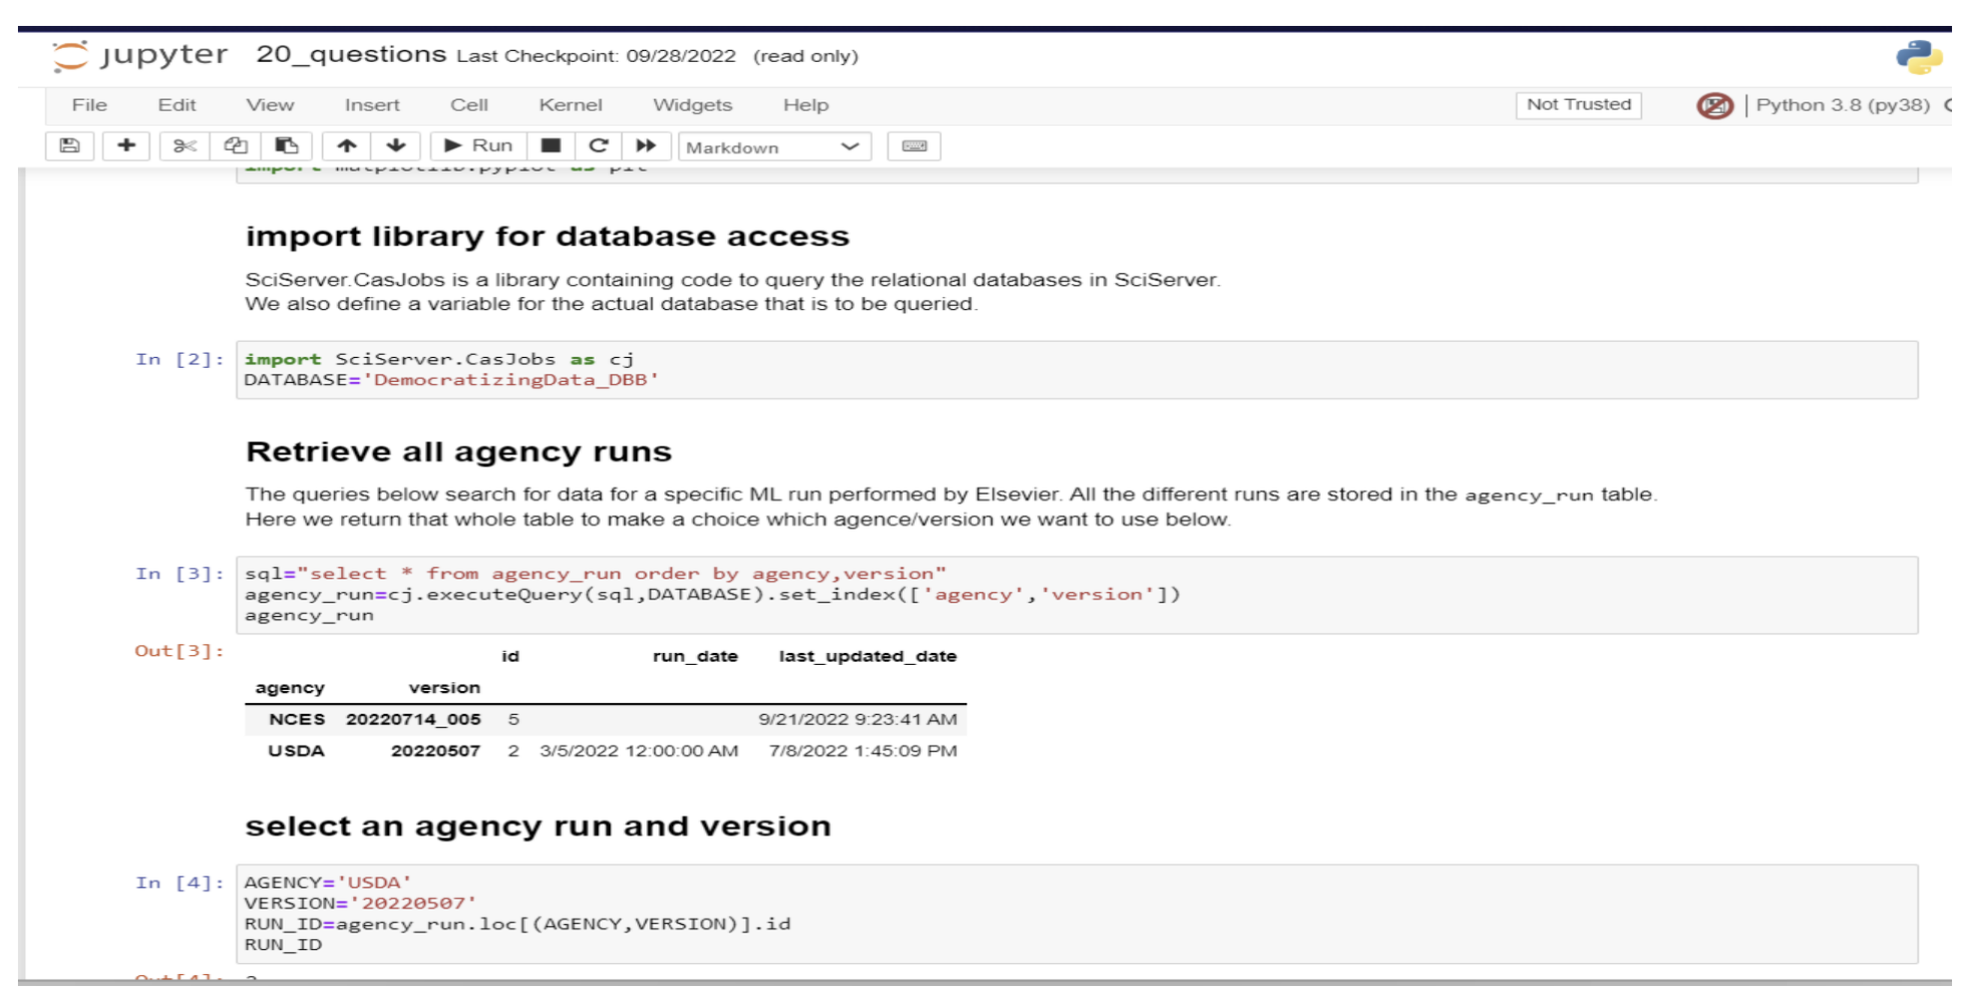
Task: Restart the kernel icon
Action: click(598, 146)
